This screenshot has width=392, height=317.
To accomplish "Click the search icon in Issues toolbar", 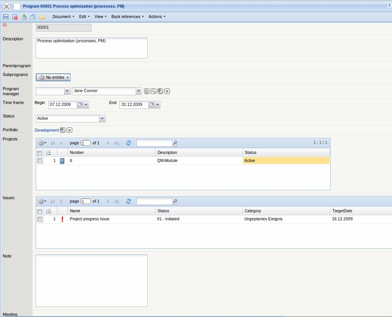I will tap(175, 201).
